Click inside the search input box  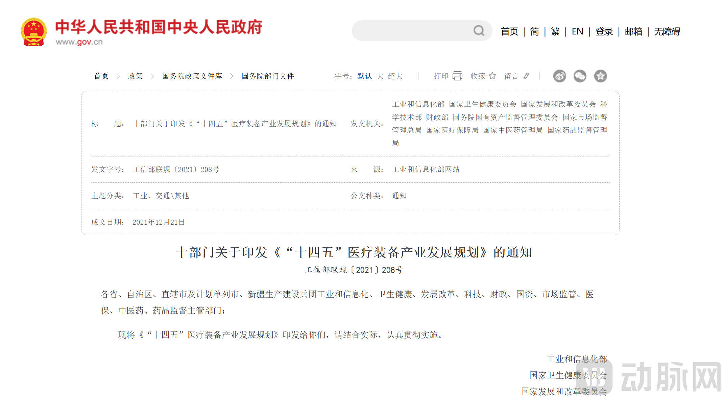[x=406, y=31]
